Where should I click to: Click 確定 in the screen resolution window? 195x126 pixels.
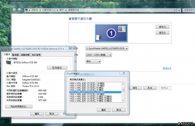(x=135, y=88)
